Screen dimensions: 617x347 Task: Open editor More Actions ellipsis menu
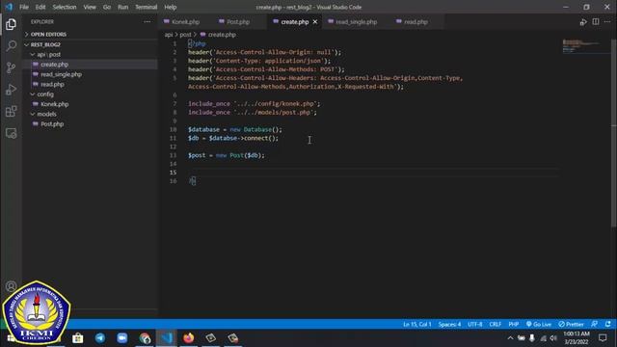(x=607, y=22)
